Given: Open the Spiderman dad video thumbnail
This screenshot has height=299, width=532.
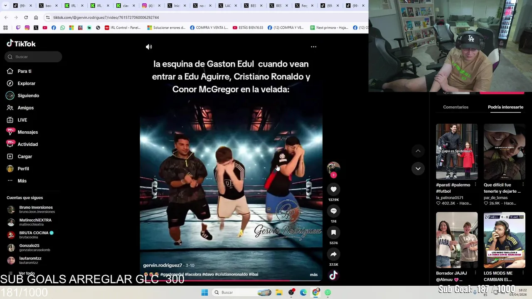Looking at the screenshot, I should click(457, 152).
